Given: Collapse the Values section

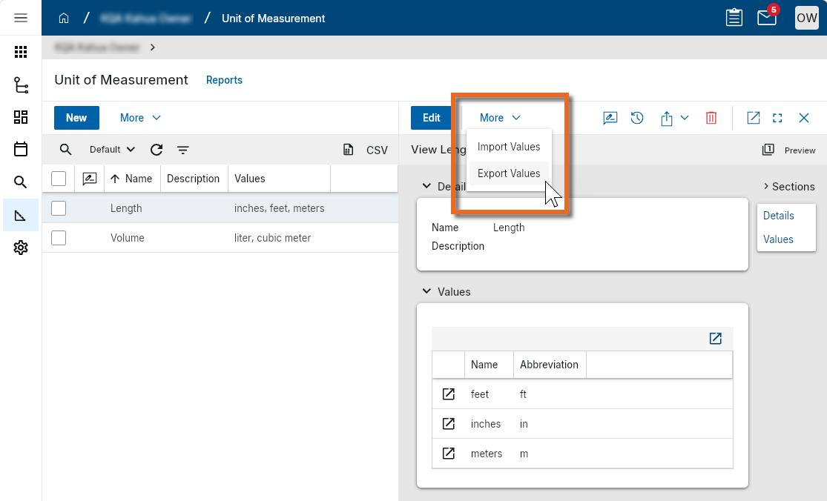Looking at the screenshot, I should coord(426,292).
